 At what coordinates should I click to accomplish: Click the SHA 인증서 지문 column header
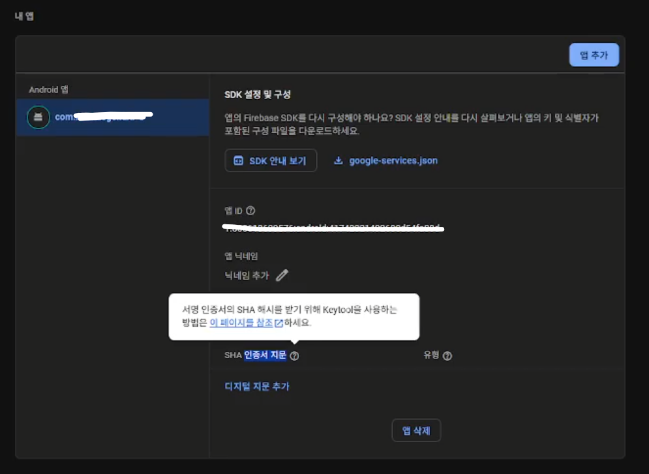(x=256, y=355)
